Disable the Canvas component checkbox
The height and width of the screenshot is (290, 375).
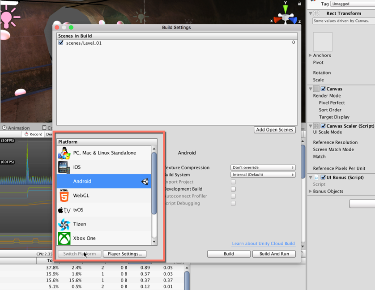(x=323, y=89)
